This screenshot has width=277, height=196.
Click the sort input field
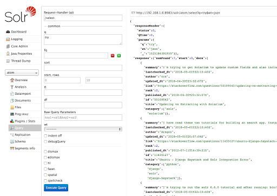tap(83, 68)
